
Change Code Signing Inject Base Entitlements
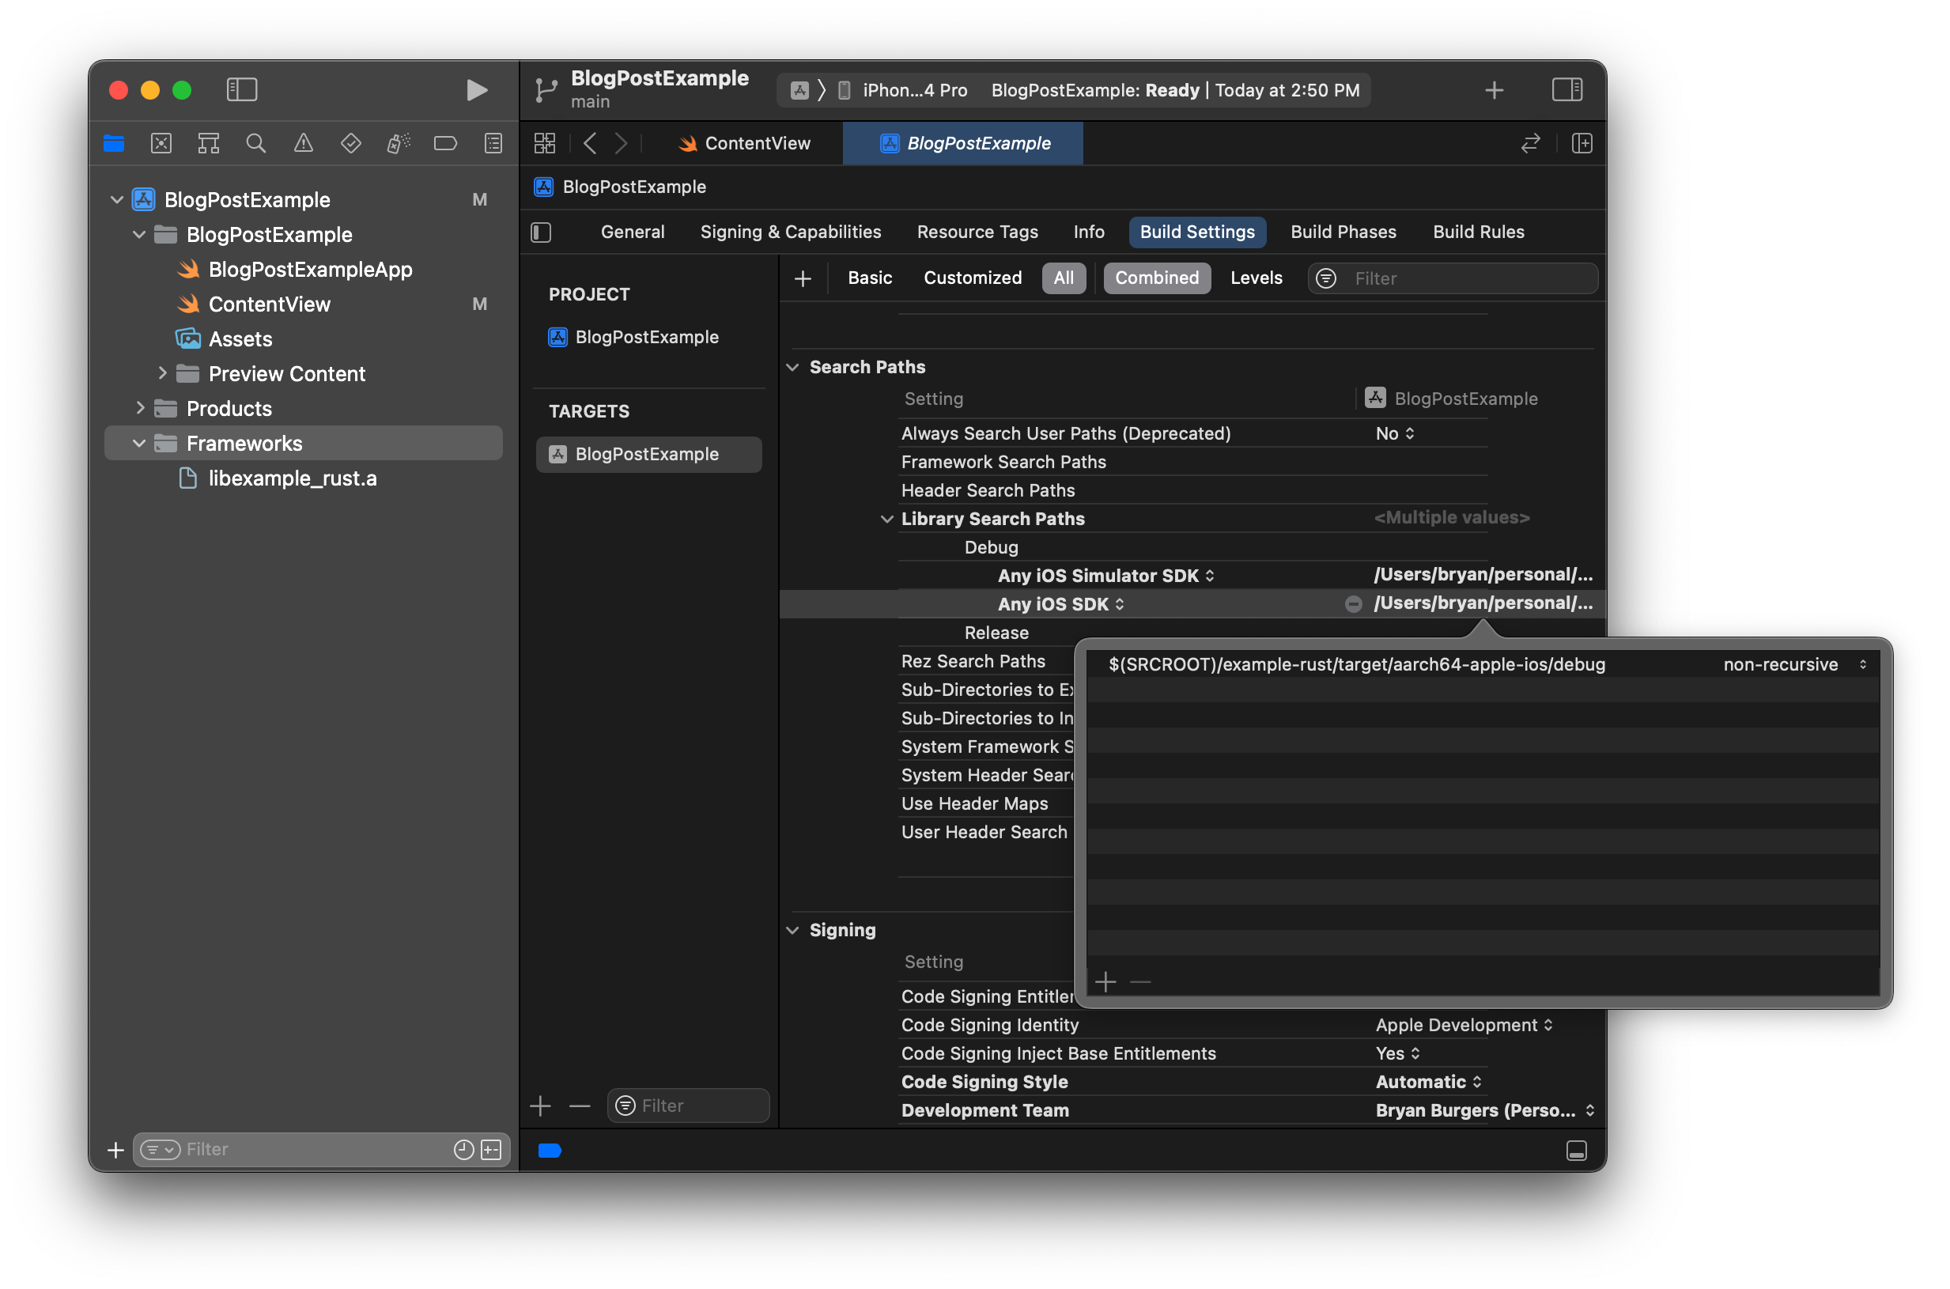[x=1397, y=1054]
